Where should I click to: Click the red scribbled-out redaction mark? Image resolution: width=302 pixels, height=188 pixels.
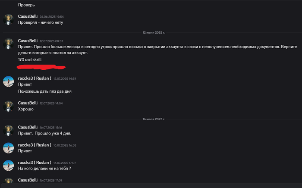tap(41, 67)
